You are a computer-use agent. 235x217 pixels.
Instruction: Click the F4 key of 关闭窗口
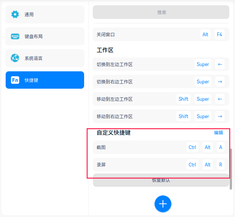coord(220,34)
